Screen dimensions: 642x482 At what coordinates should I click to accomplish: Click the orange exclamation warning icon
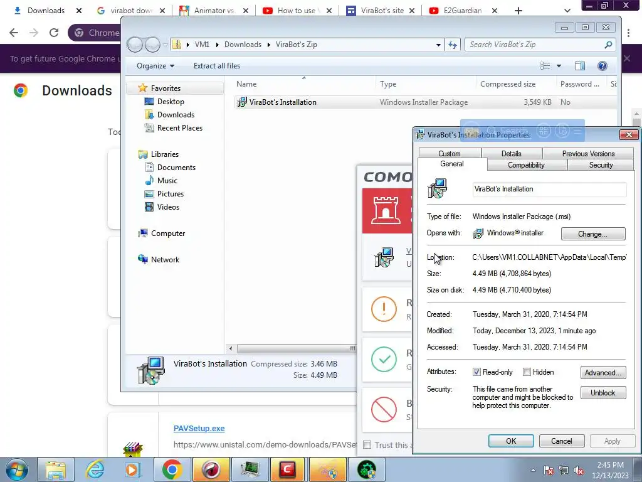(x=384, y=309)
